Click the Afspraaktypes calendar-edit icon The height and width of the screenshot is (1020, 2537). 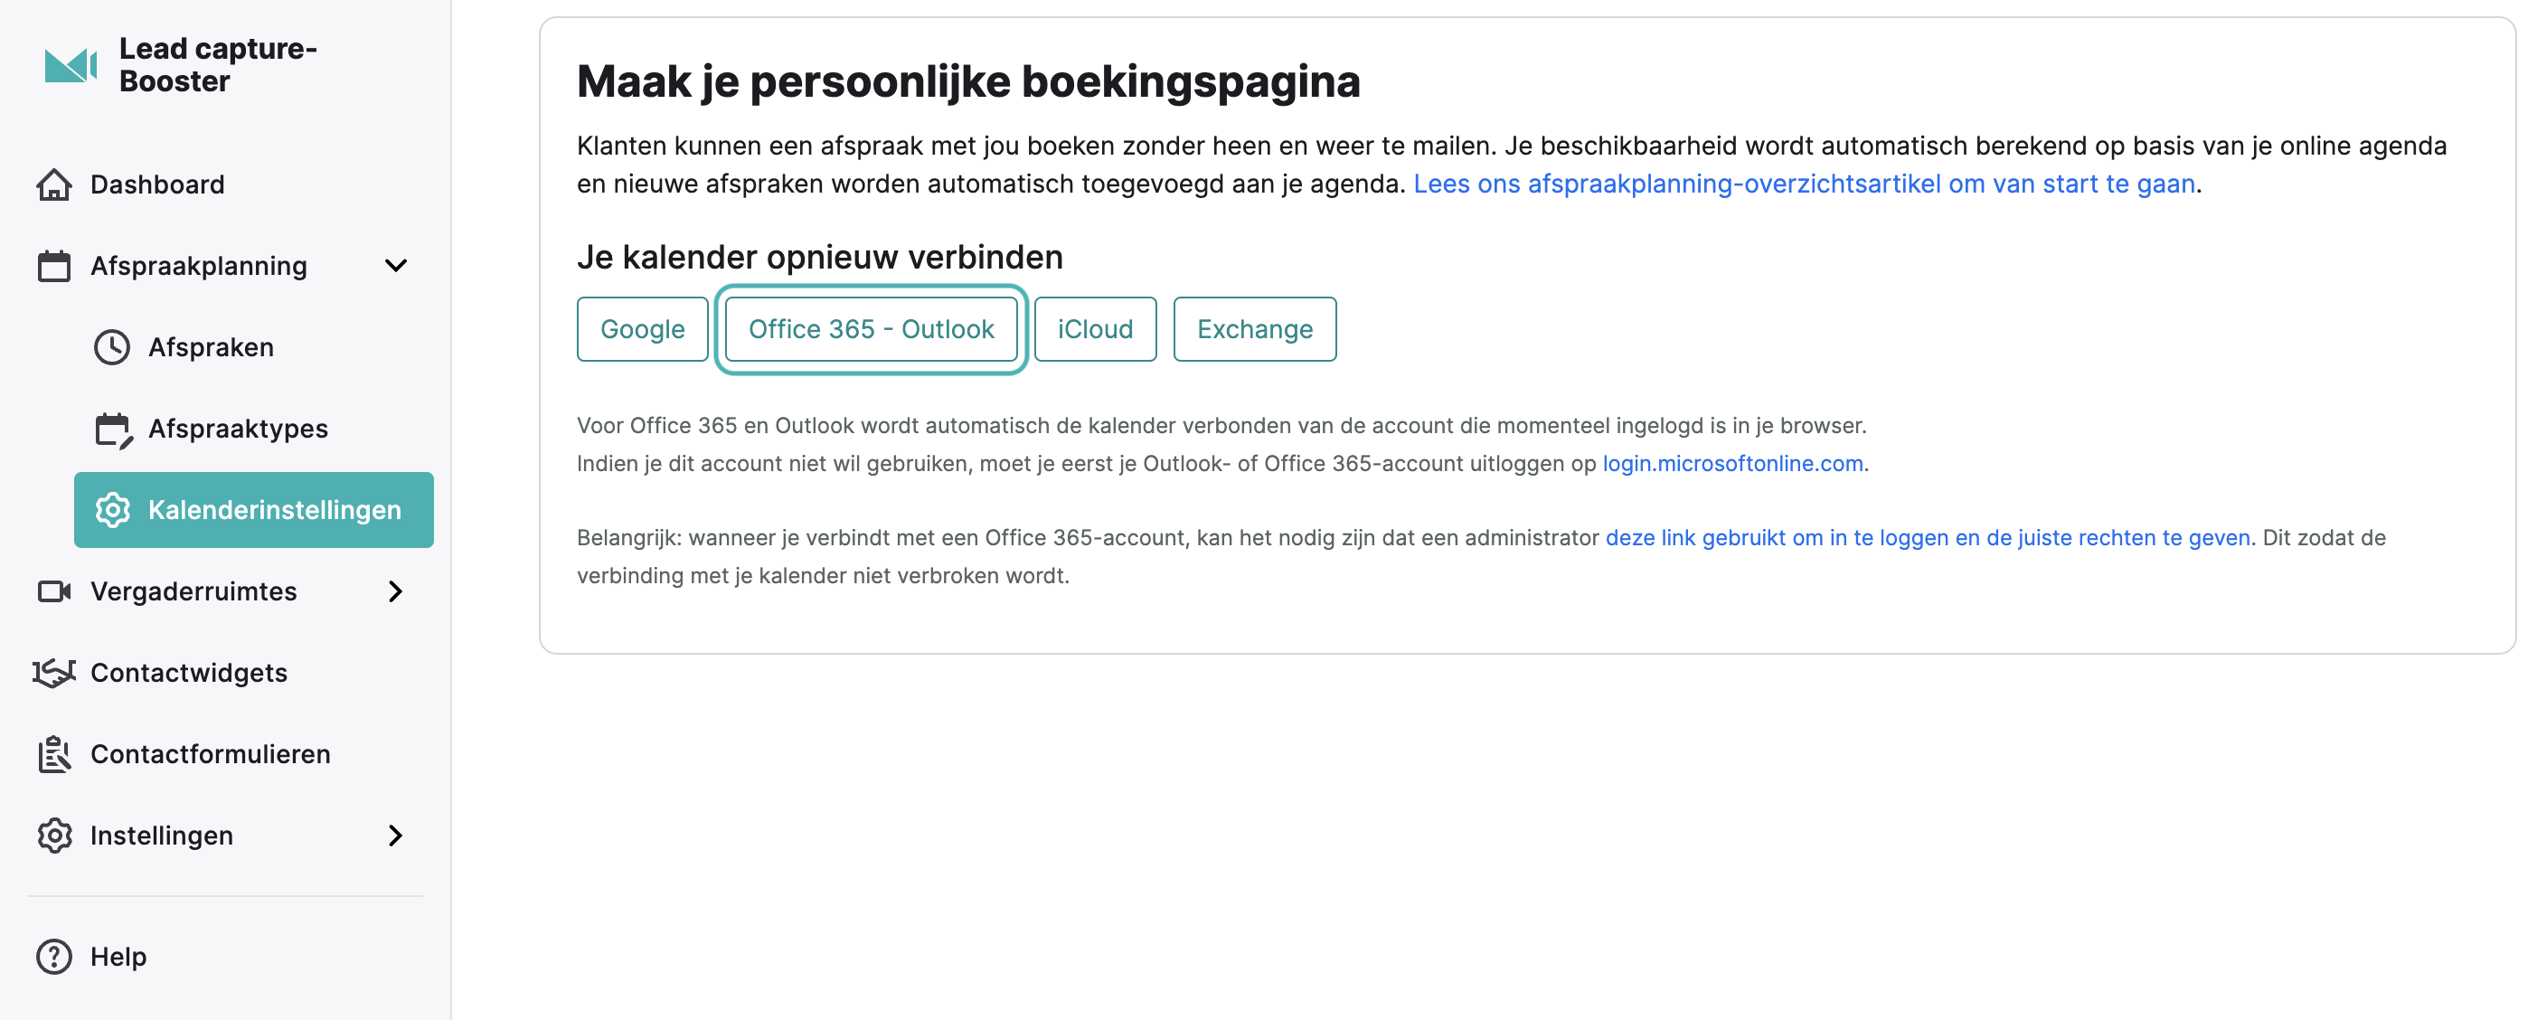113,430
